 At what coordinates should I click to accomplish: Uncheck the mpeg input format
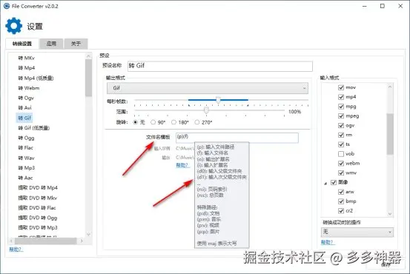click(341, 116)
